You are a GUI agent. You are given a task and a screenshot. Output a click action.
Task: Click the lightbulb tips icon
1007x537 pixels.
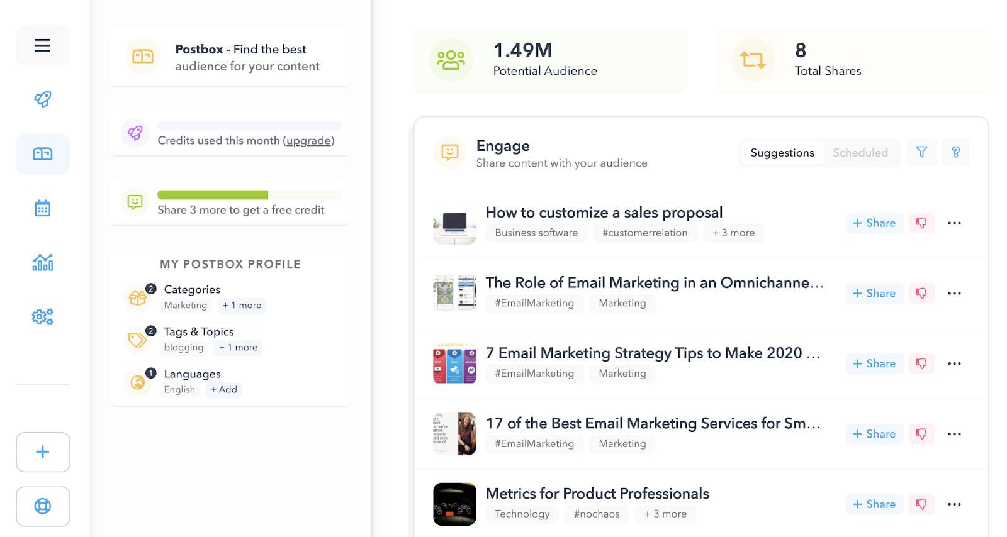[955, 152]
